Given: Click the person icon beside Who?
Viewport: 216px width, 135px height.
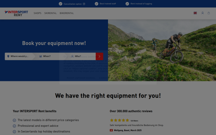Looking at the screenshot, I should (72, 56).
